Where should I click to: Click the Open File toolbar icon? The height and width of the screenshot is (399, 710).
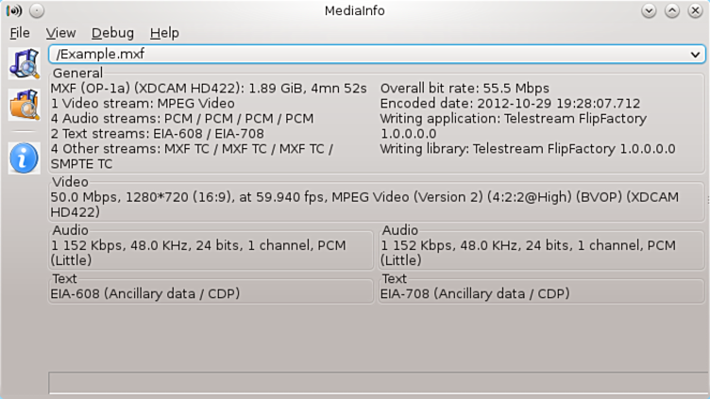(x=24, y=62)
